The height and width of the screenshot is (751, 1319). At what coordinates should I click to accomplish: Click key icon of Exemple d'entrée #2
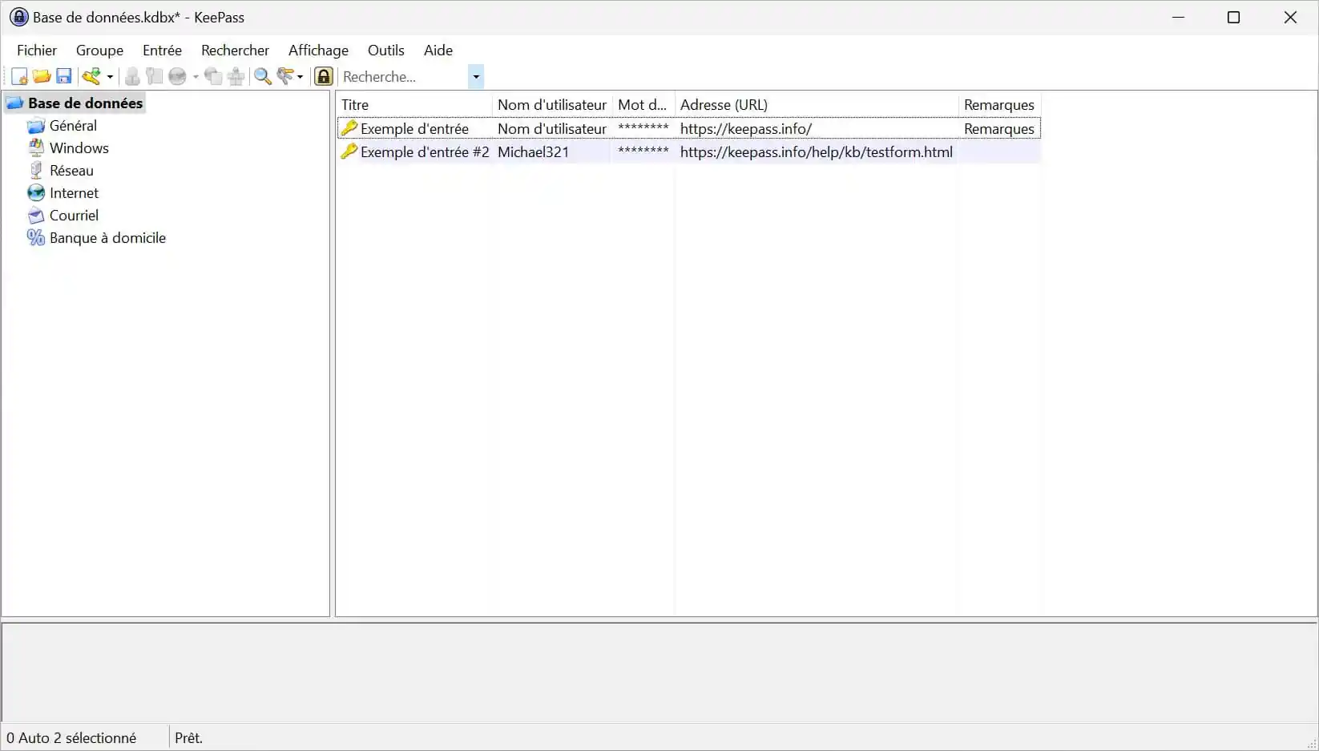(x=349, y=151)
